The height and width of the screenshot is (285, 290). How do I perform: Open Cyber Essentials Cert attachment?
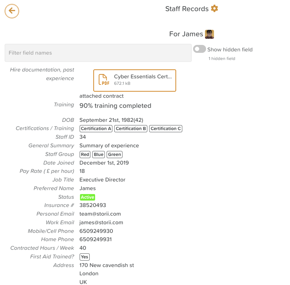click(x=135, y=81)
